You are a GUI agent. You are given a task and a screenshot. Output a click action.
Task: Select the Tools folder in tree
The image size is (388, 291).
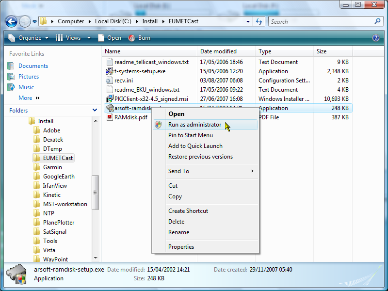pyautogui.click(x=50, y=241)
